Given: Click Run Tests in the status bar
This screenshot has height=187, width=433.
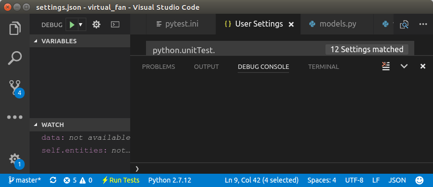Looking at the screenshot, I should (121, 181).
